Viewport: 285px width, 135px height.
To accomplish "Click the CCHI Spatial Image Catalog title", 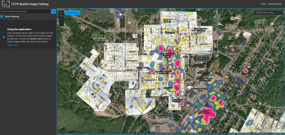I will (30, 4).
